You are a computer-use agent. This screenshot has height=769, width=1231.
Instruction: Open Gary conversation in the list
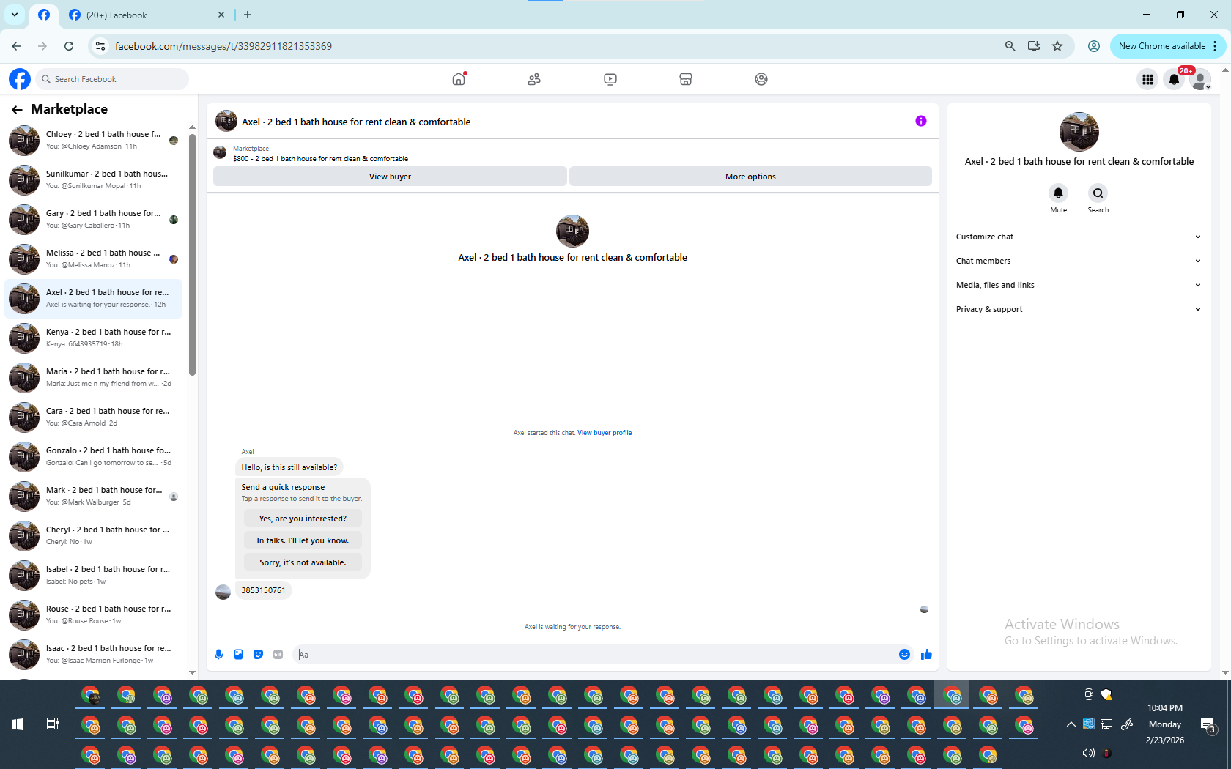(x=94, y=219)
